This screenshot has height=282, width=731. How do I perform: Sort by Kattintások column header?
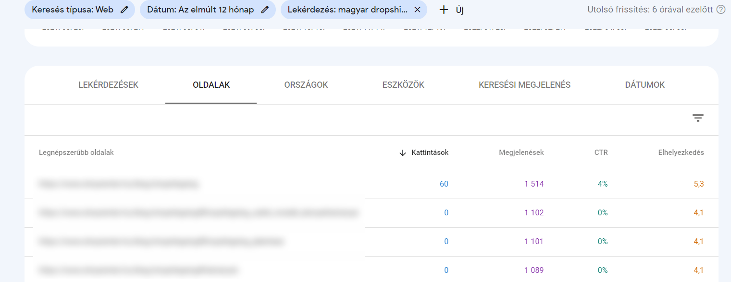point(430,153)
